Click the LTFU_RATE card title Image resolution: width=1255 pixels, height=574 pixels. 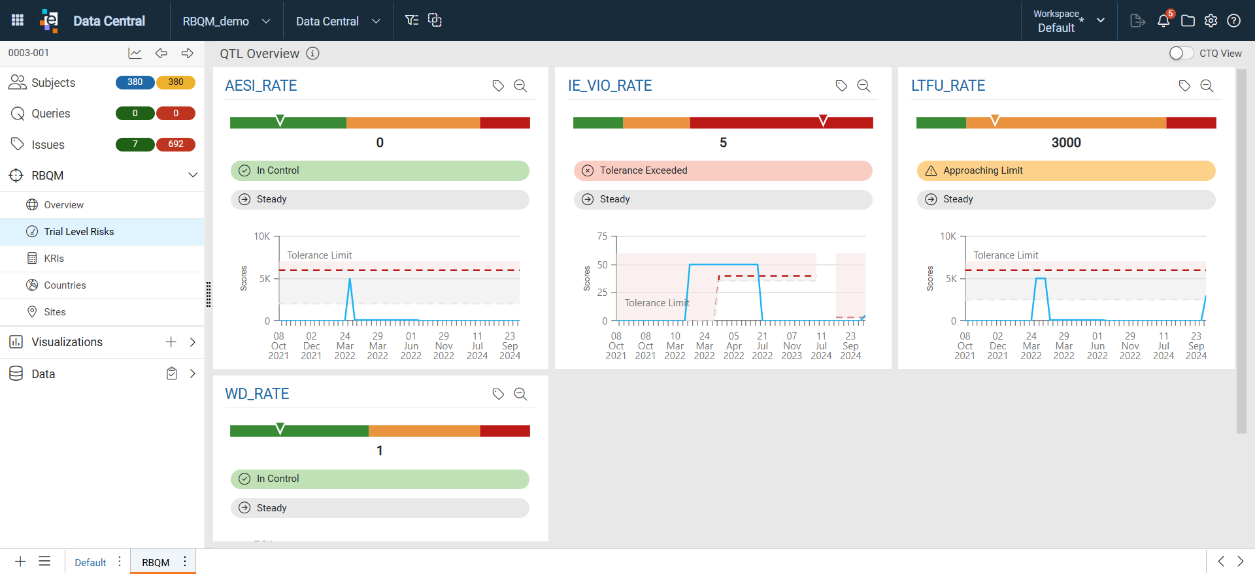coord(948,86)
